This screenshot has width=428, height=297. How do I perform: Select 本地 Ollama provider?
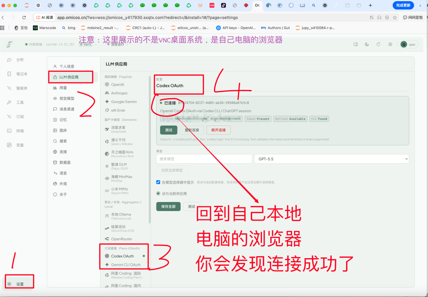[118, 216]
